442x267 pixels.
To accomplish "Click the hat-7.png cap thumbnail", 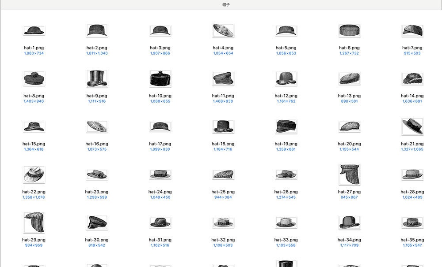I will click(x=412, y=30).
